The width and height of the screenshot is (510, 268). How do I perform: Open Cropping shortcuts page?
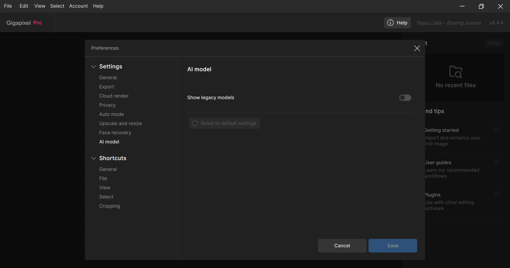click(x=109, y=206)
